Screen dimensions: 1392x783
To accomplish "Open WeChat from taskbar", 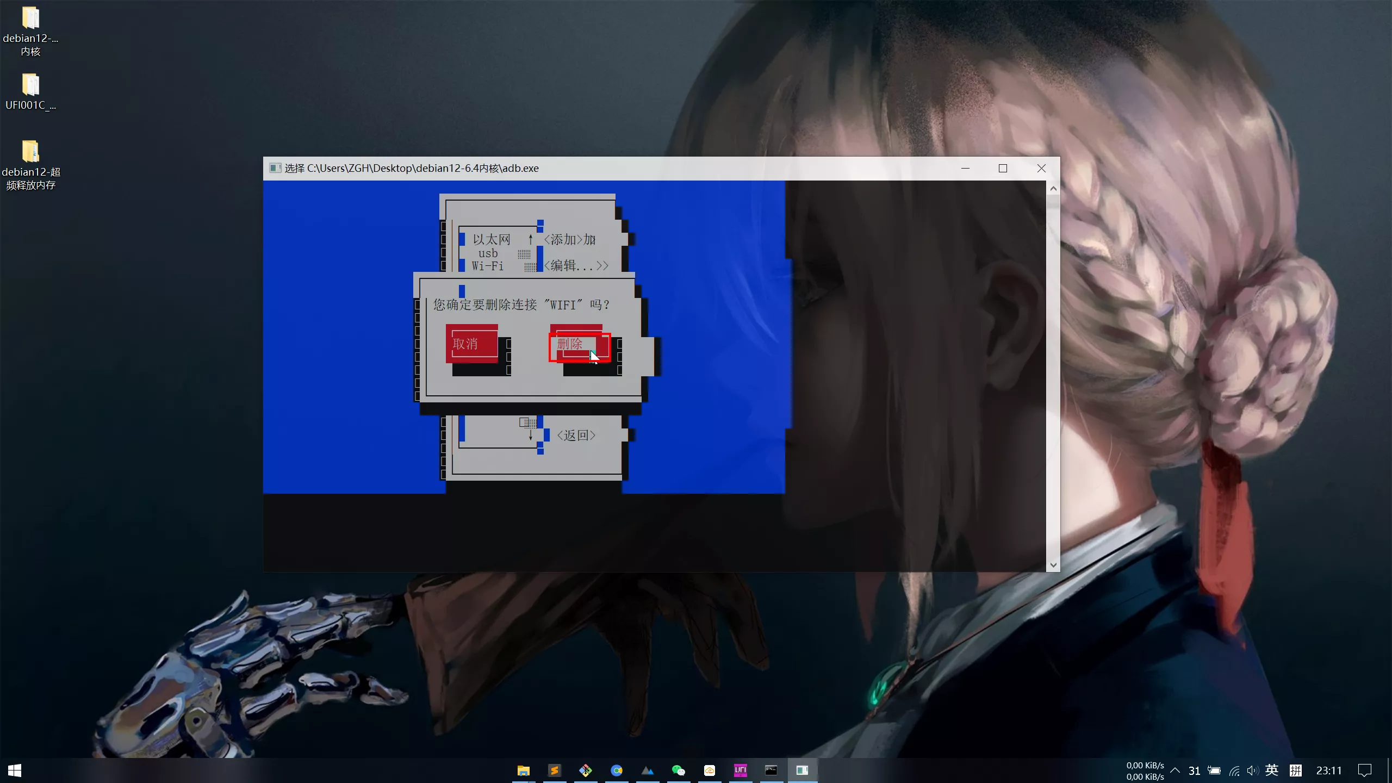I will coord(678,770).
